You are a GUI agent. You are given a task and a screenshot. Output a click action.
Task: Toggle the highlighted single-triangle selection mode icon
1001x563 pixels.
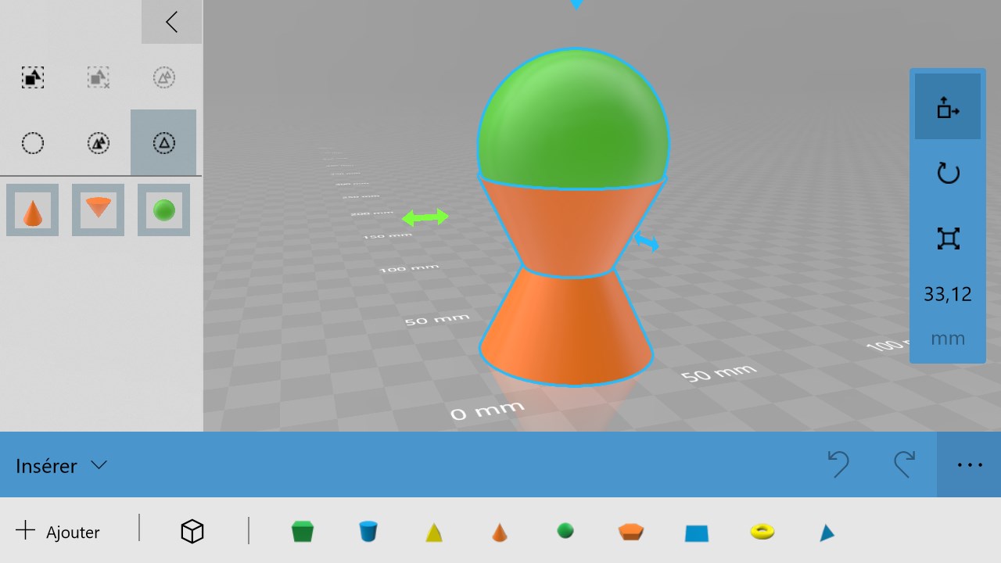tap(163, 142)
